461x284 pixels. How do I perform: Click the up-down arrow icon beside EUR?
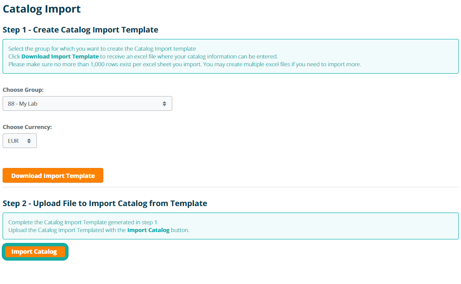click(x=29, y=141)
